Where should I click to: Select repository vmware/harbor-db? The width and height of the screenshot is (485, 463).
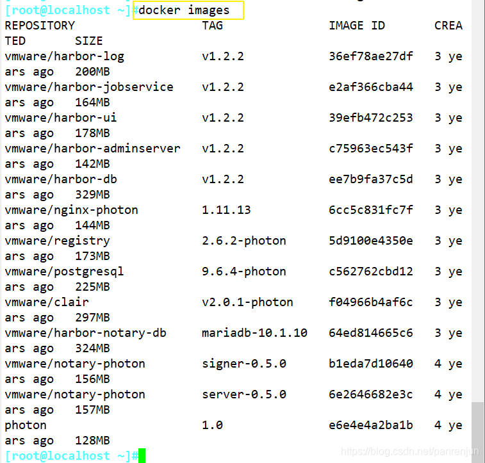tap(61, 179)
